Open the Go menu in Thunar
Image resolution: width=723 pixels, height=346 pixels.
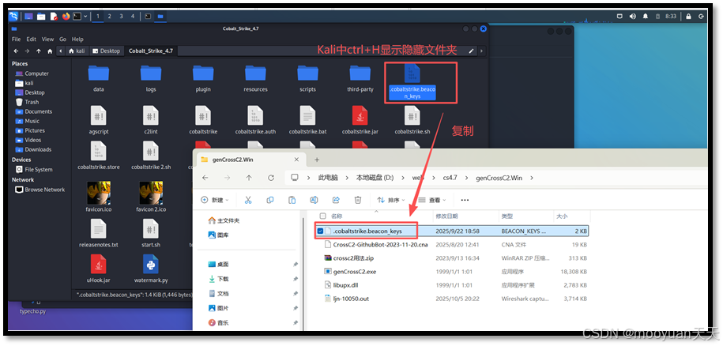tap(62, 39)
